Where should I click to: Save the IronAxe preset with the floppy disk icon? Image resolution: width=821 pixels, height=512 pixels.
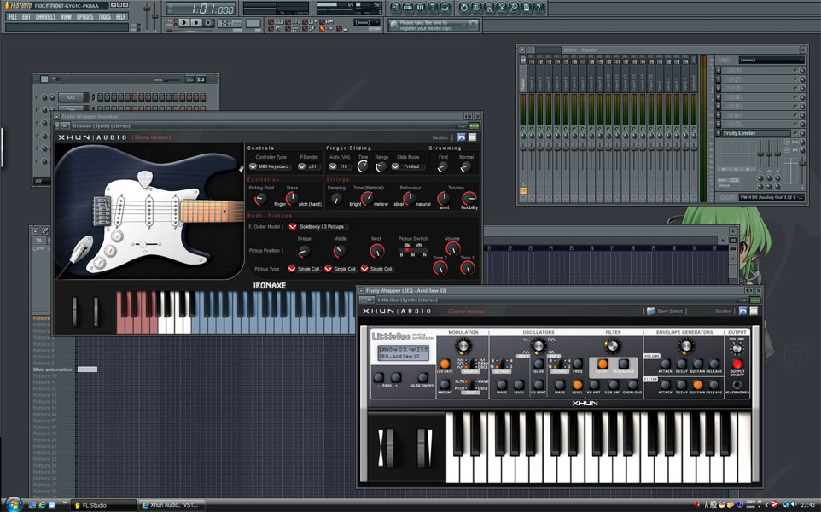pos(462,137)
